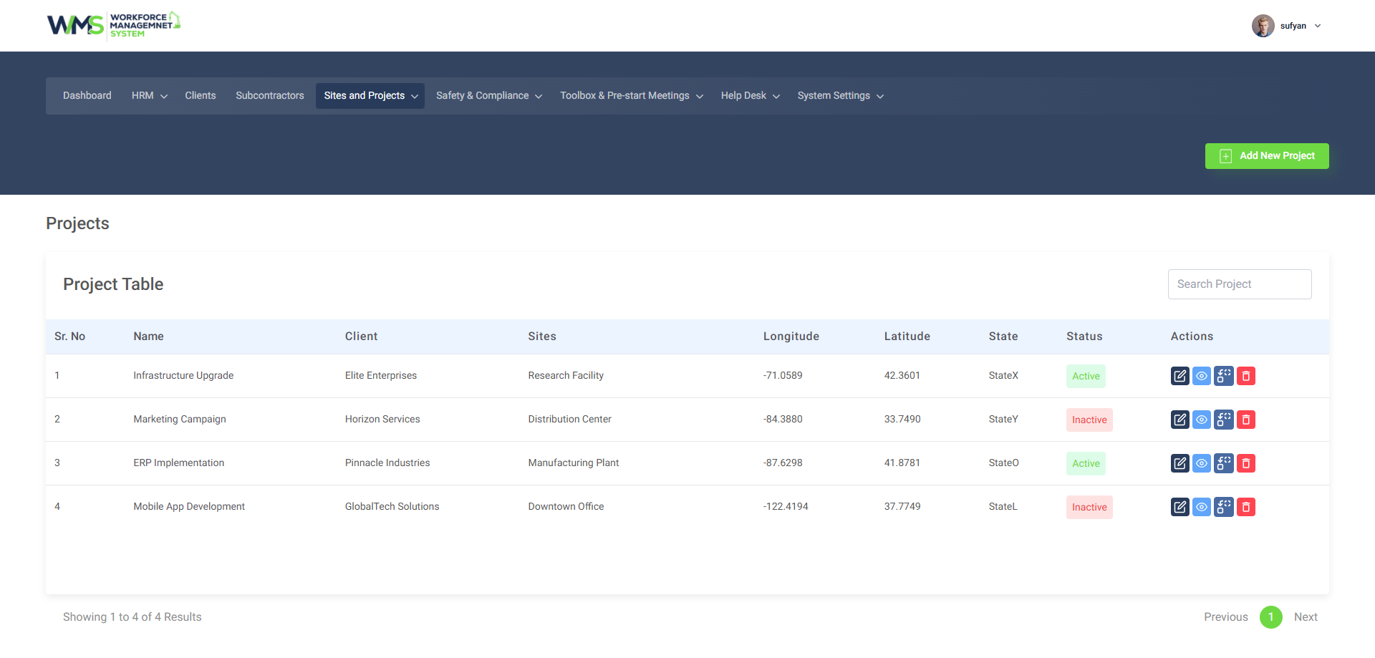Viewport: 1375px width, 658px height.
Task: Click eye icon for Infrastructure Upgrade row
Action: (1201, 376)
